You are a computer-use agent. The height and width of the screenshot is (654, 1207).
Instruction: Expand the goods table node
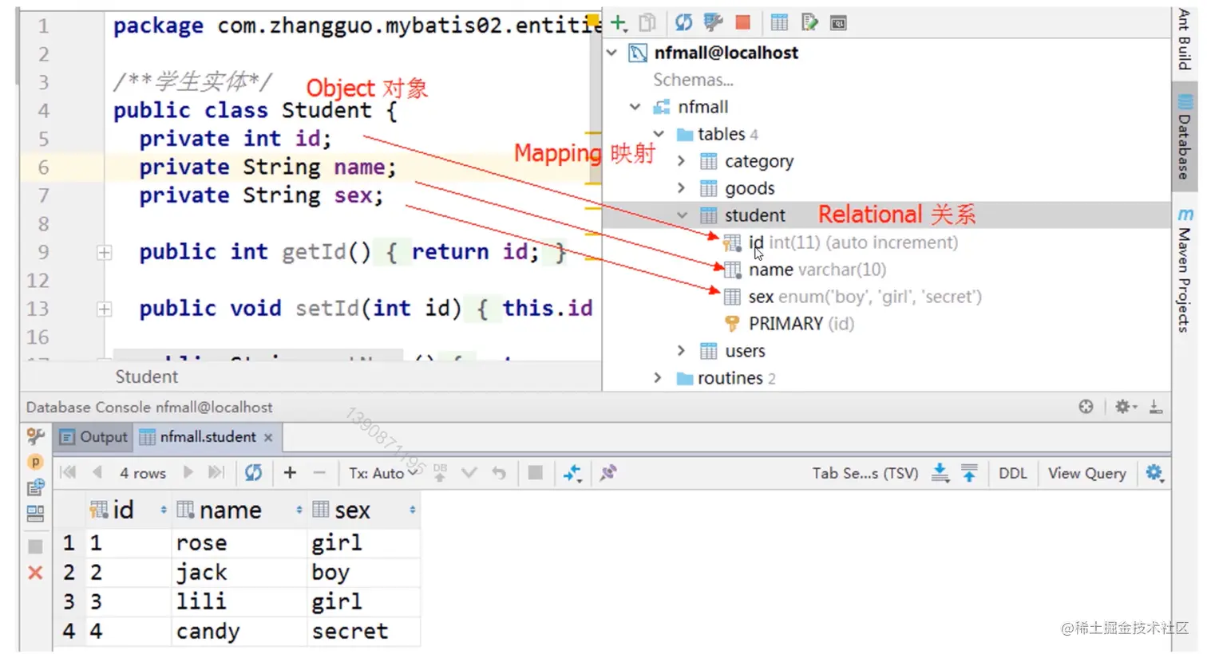tap(681, 188)
